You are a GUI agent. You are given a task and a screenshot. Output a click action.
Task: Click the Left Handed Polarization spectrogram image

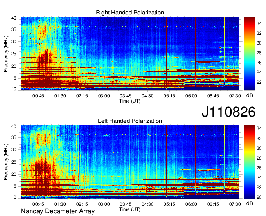130,162
